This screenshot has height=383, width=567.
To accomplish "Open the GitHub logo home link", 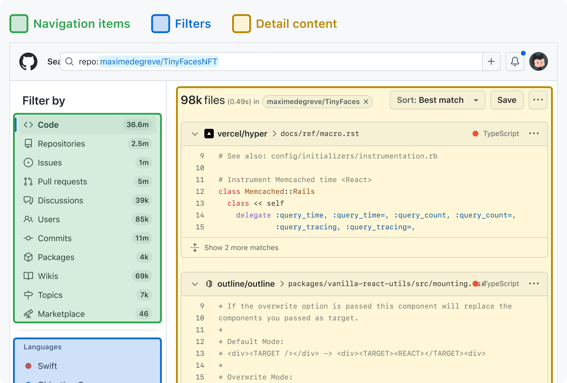I will pos(28,61).
